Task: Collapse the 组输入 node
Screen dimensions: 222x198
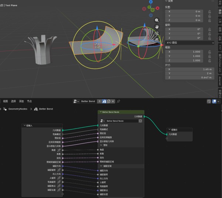Action: pyautogui.click(x=24, y=125)
